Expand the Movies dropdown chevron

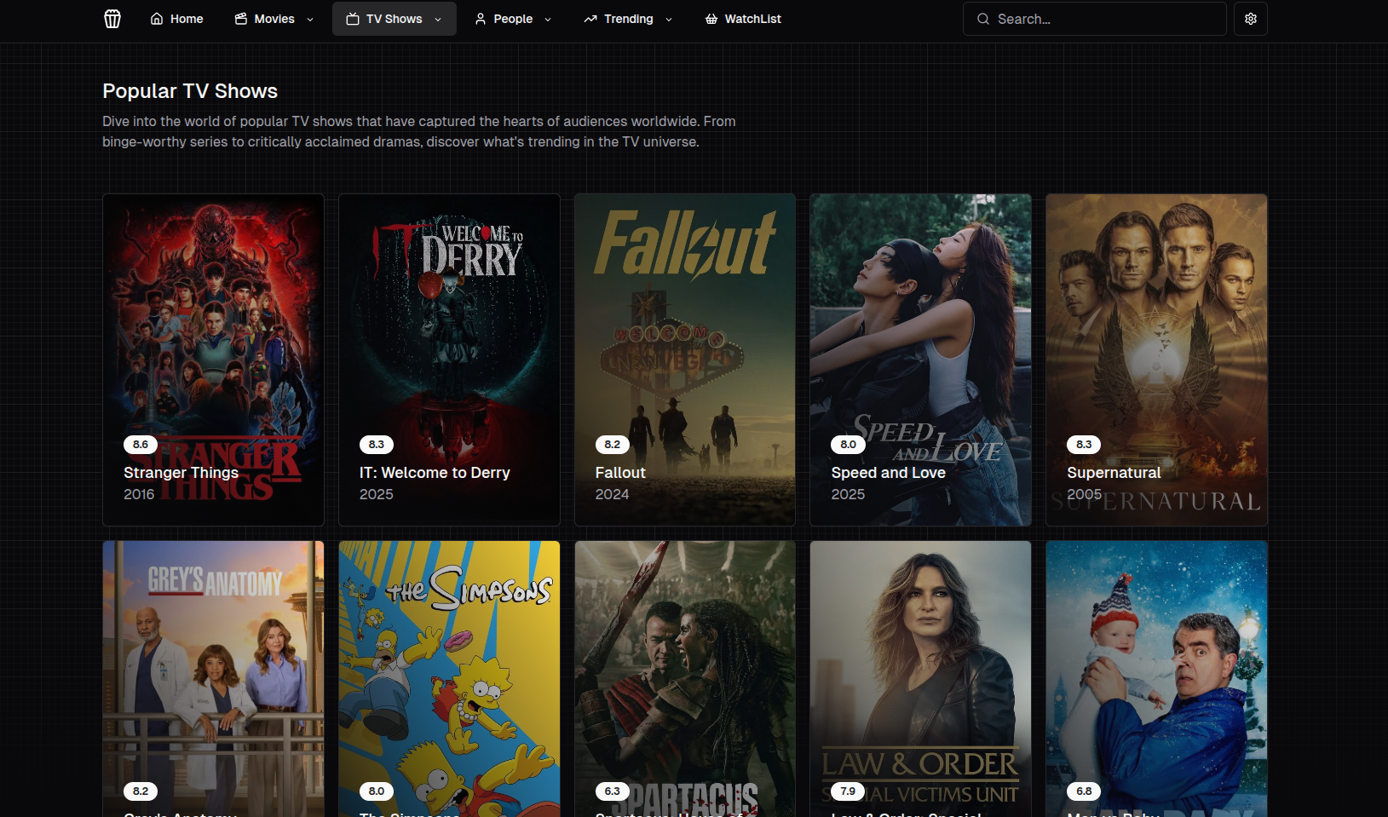308,19
